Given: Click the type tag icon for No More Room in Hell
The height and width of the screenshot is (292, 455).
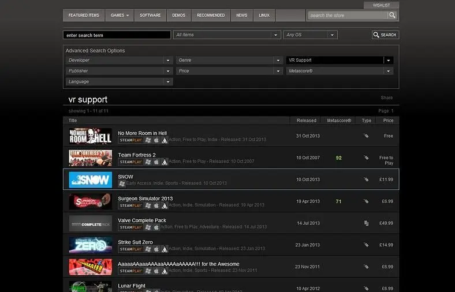Looking at the screenshot, I should click(x=366, y=136).
